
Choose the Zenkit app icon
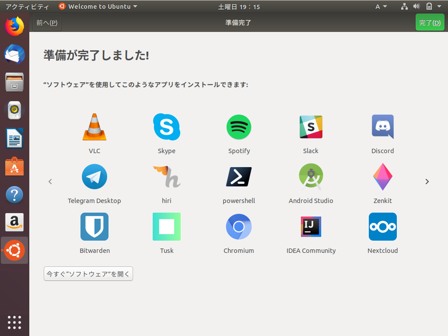click(382, 177)
